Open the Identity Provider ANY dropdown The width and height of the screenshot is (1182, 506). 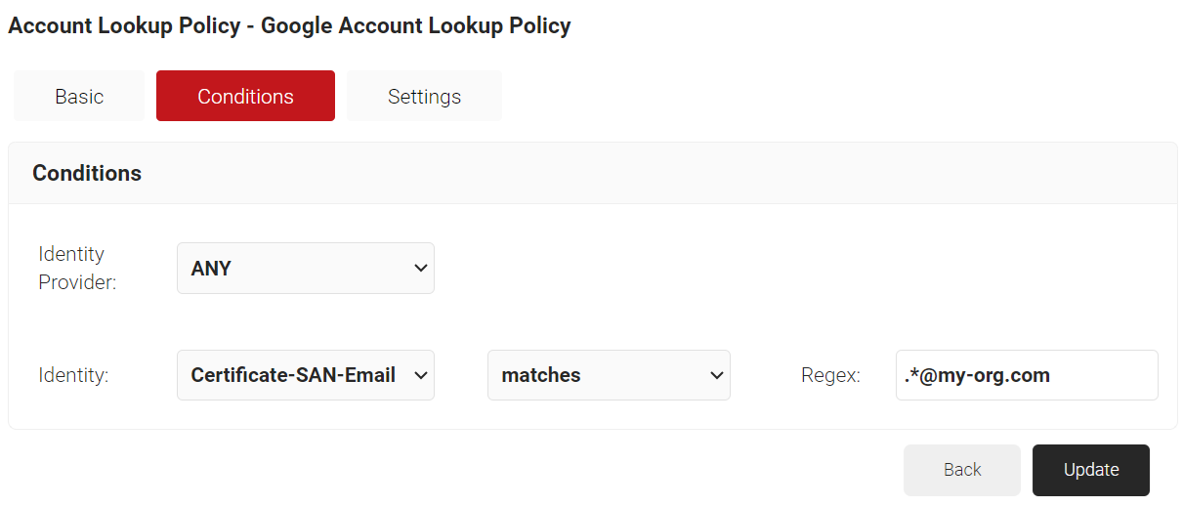pyautogui.click(x=305, y=268)
